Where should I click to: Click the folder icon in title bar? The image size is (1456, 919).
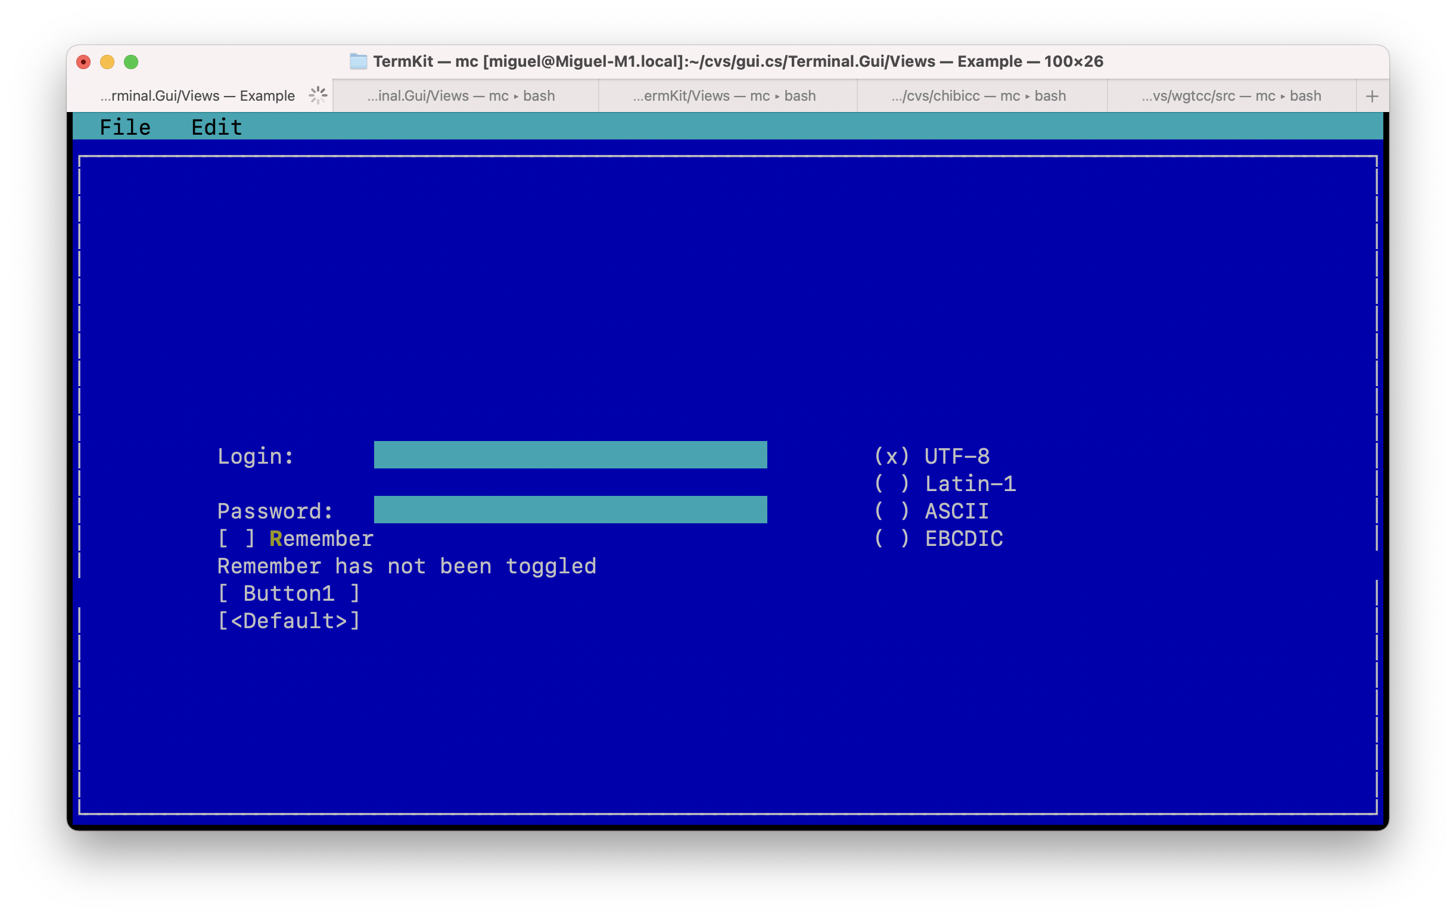[359, 62]
